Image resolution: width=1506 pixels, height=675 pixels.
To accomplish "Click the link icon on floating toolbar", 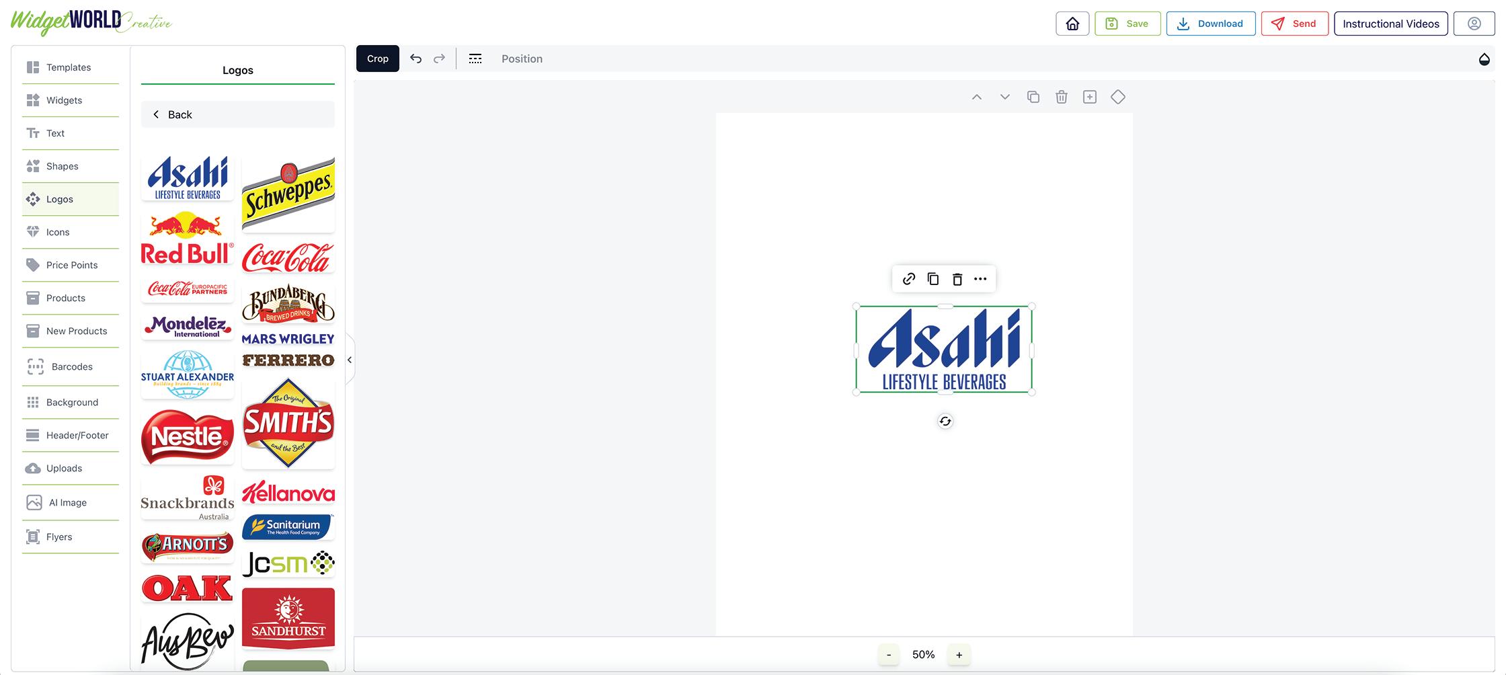I will tap(909, 279).
